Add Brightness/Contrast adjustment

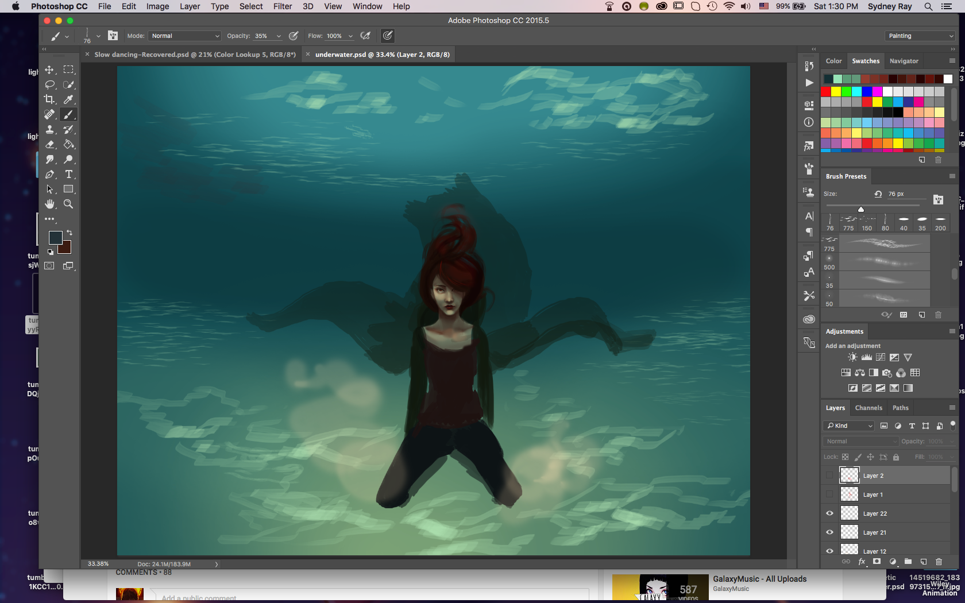click(x=852, y=357)
